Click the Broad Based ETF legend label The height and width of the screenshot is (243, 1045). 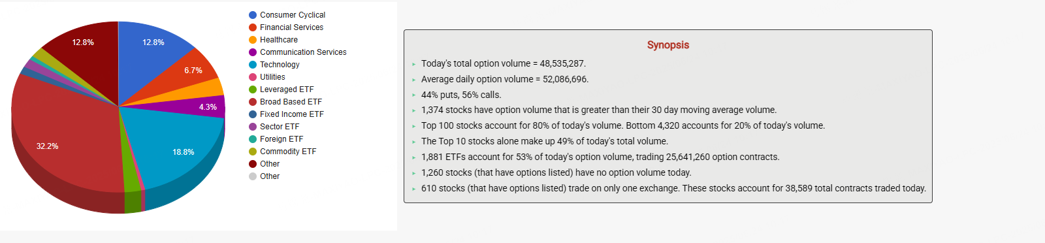[291, 102]
